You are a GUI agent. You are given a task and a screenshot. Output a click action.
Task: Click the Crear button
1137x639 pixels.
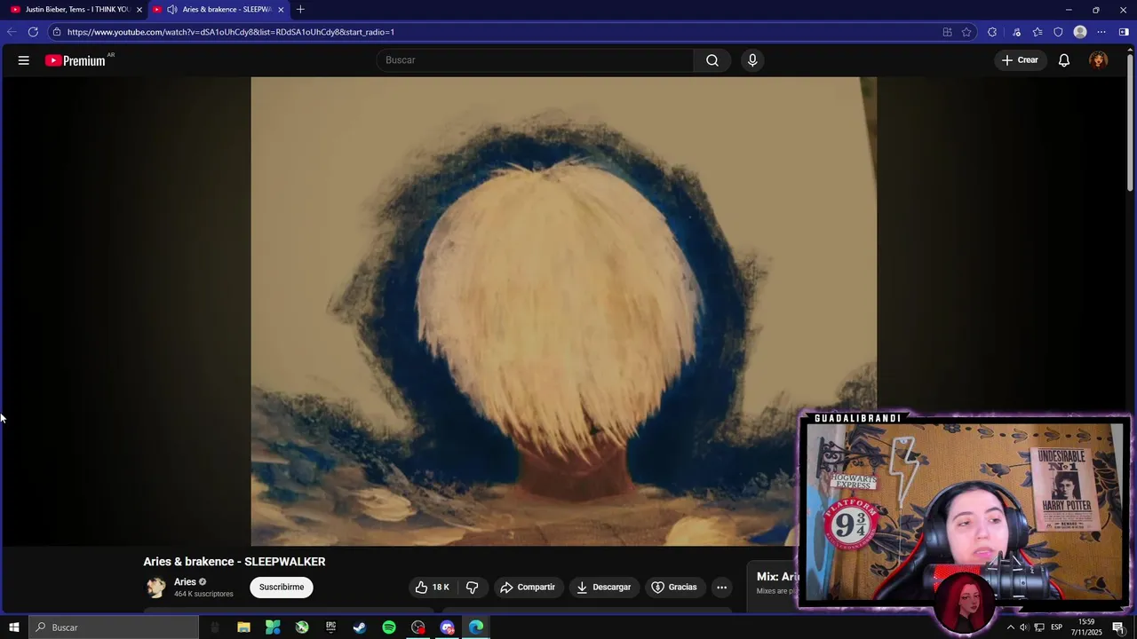pyautogui.click(x=1020, y=60)
